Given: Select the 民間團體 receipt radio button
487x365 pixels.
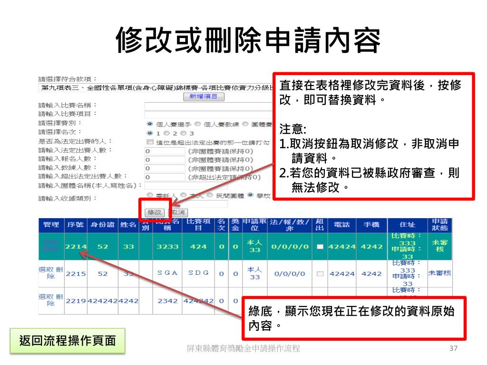Looking at the screenshot, I should (210, 195).
